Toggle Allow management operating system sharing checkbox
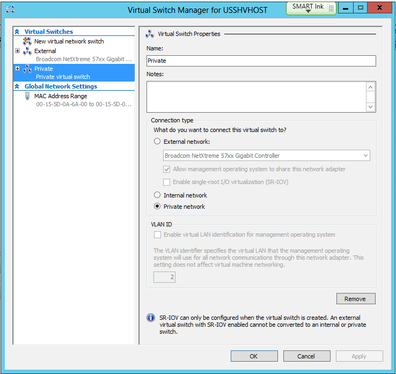Viewport: 396px width, 374px height. 166,169
